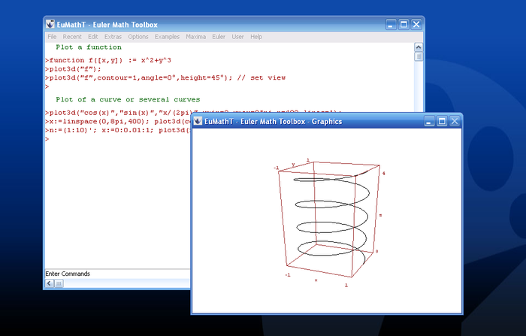This screenshot has height=336, width=526.
Task: Open the Extras menu
Action: click(113, 37)
